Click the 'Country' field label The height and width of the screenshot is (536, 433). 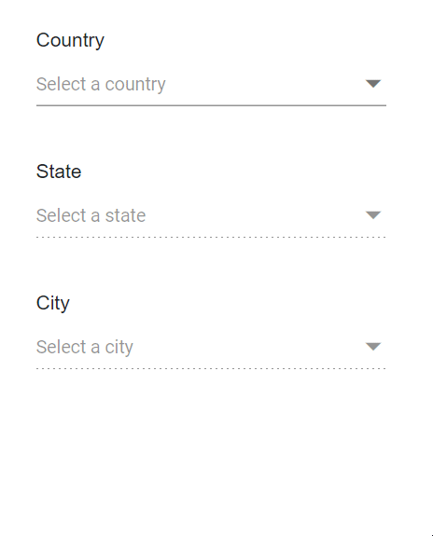[70, 41]
